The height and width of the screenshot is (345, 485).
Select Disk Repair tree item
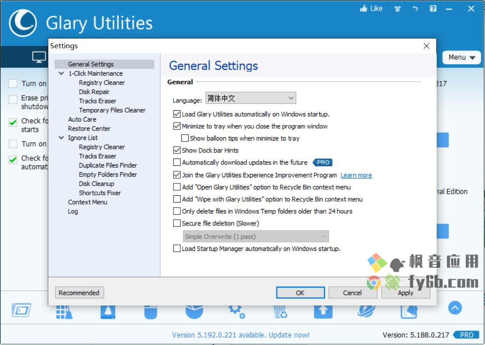[94, 92]
